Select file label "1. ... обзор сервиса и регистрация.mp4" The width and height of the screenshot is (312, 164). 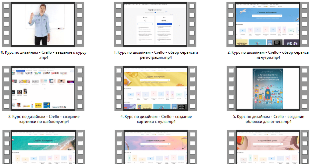pyautogui.click(x=156, y=55)
